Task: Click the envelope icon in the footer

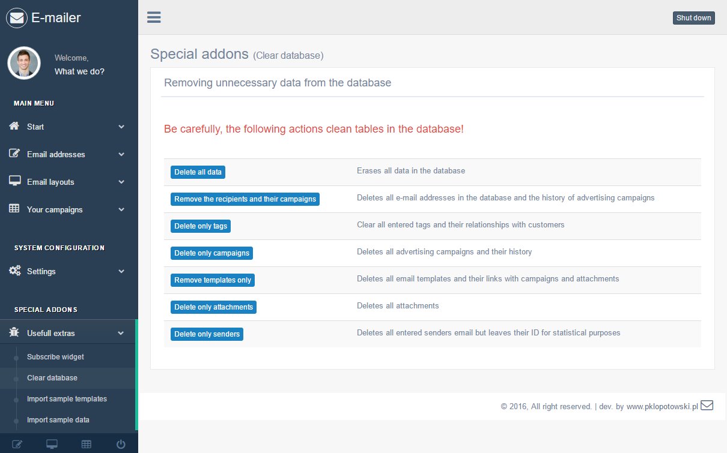Action: (x=707, y=405)
